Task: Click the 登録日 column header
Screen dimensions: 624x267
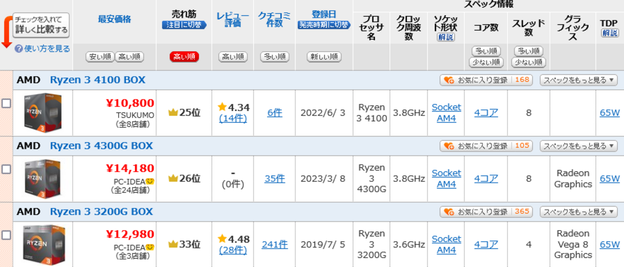Action: click(324, 14)
